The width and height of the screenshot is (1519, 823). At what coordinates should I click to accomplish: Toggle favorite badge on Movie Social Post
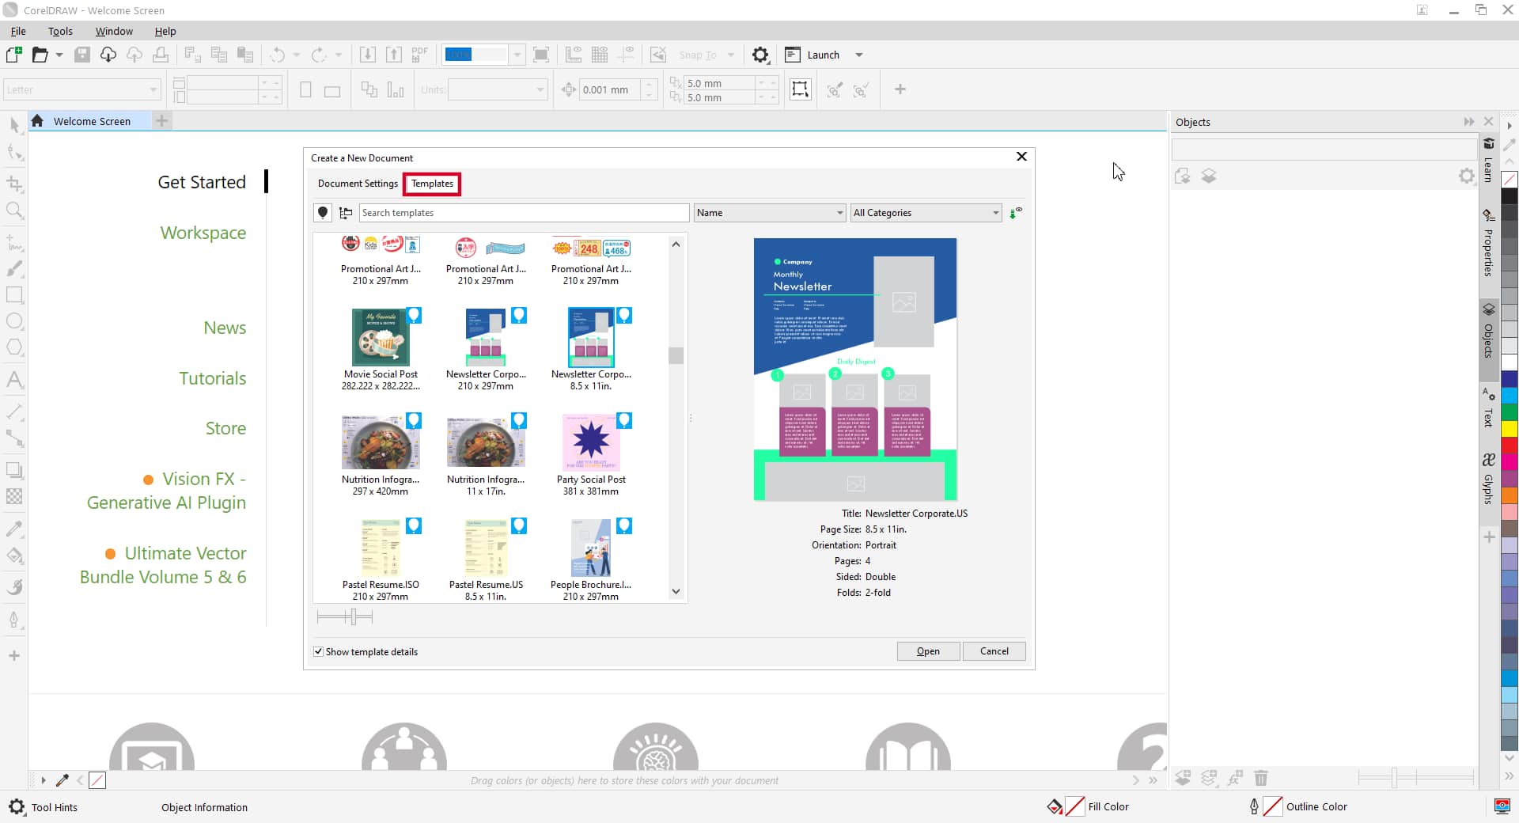click(x=414, y=315)
